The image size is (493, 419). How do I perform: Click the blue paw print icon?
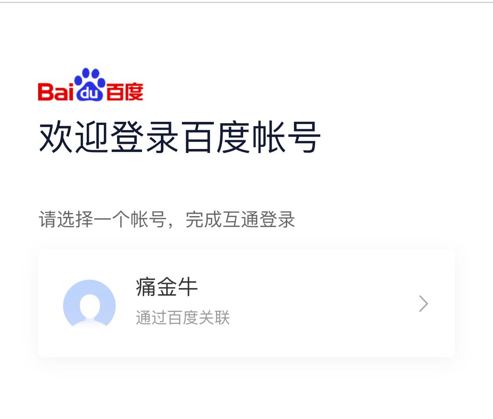pyautogui.click(x=90, y=84)
